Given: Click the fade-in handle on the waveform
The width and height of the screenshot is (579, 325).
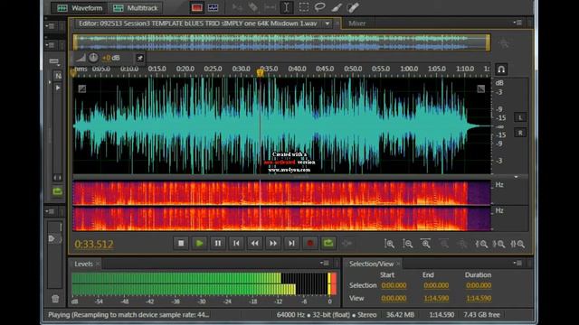Looking at the screenshot, I should (x=82, y=88).
